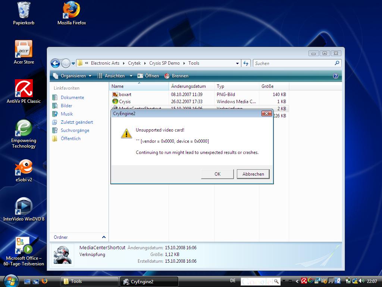Viewport: 382px width, 287px height.
Task: Click the power battery tray icon
Action: tap(348, 281)
